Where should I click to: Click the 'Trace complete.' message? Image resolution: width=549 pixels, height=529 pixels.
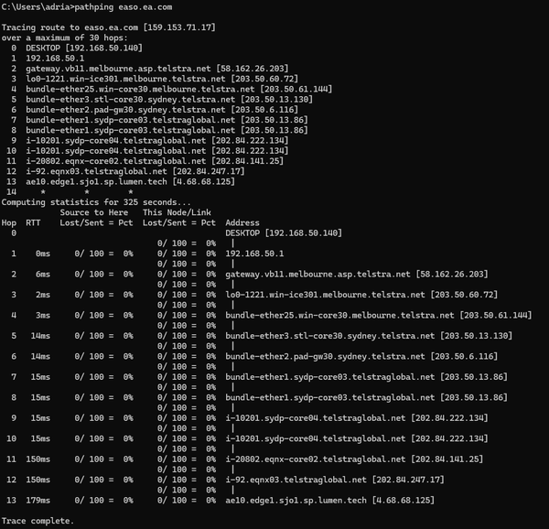click(37, 521)
